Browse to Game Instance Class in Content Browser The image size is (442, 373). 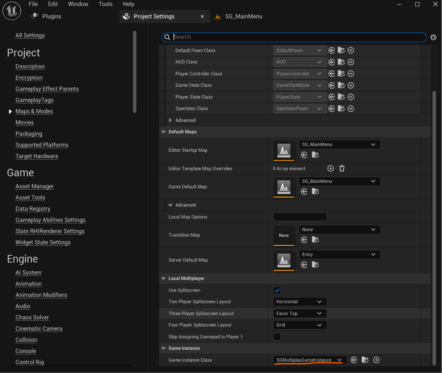(365, 360)
